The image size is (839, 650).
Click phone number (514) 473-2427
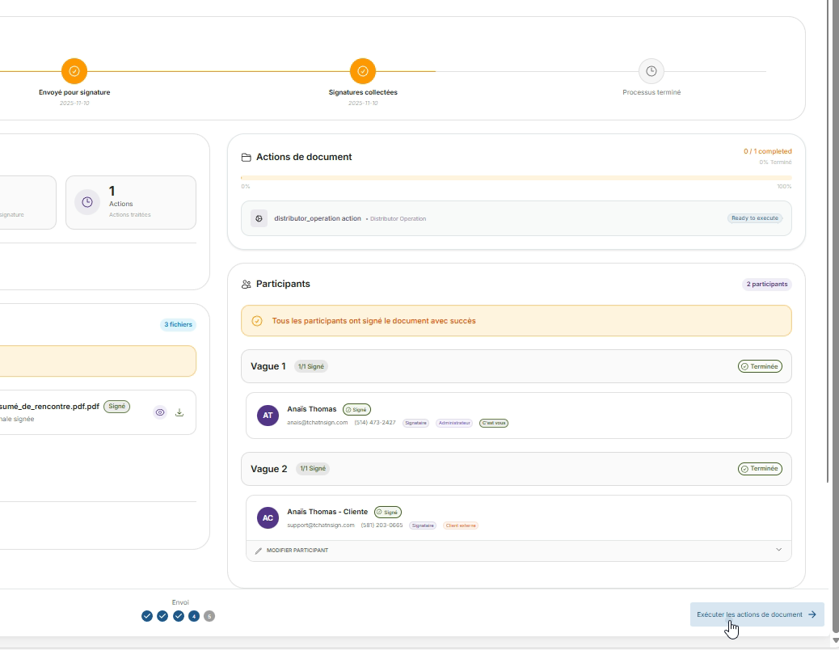pos(374,423)
